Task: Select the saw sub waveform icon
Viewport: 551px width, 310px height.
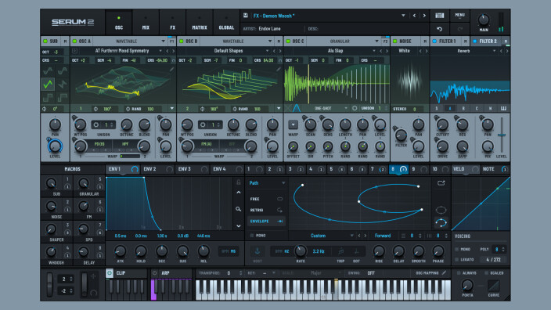Action: pyautogui.click(x=62, y=84)
